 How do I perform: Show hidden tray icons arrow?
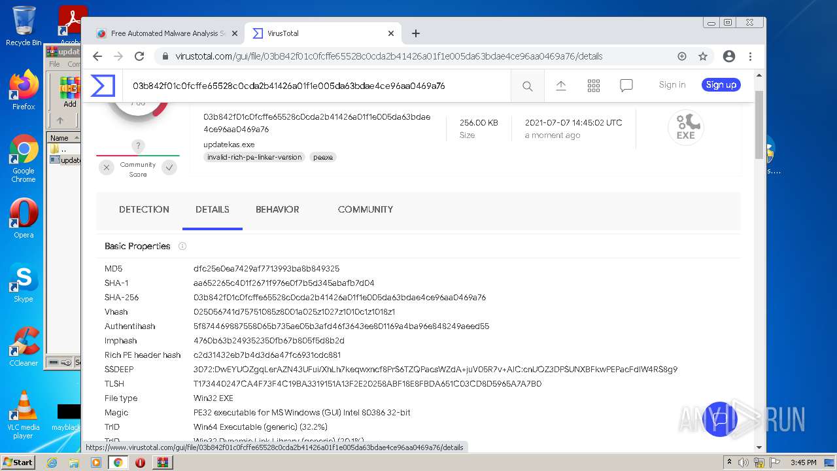[x=730, y=462]
